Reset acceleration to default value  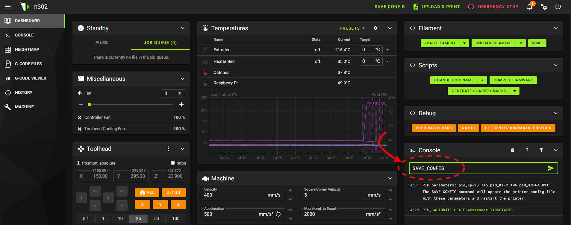[x=278, y=214]
